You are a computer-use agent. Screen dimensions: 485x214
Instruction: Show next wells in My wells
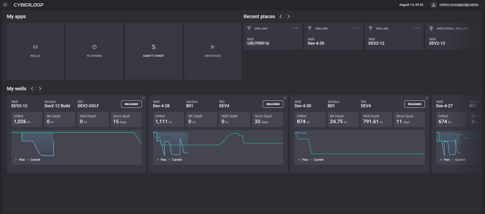click(40, 89)
